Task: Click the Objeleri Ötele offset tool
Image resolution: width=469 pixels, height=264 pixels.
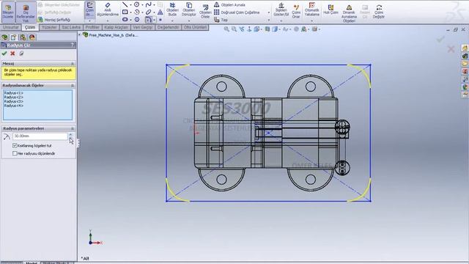Action: (x=205, y=12)
